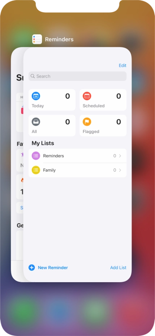
Task: Open the Flagged count card
Action: 103,126
